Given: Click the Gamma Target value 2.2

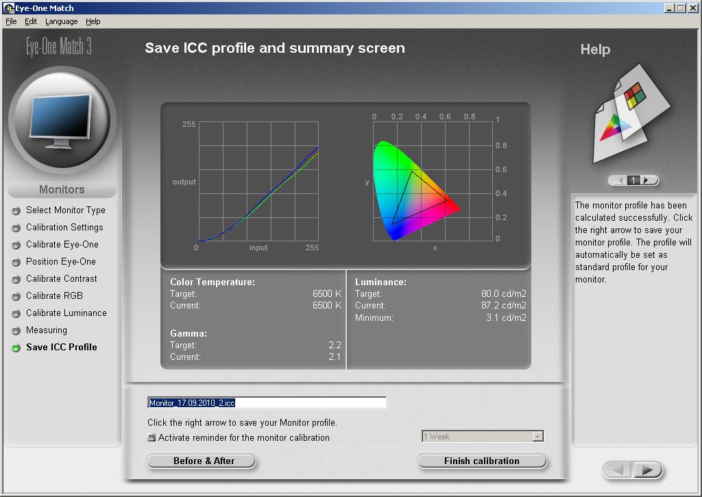Looking at the screenshot, I should 335,346.
